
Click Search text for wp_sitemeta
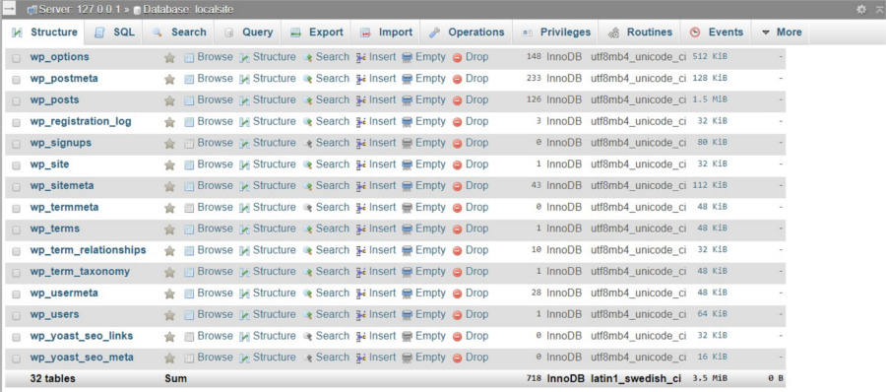333,185
